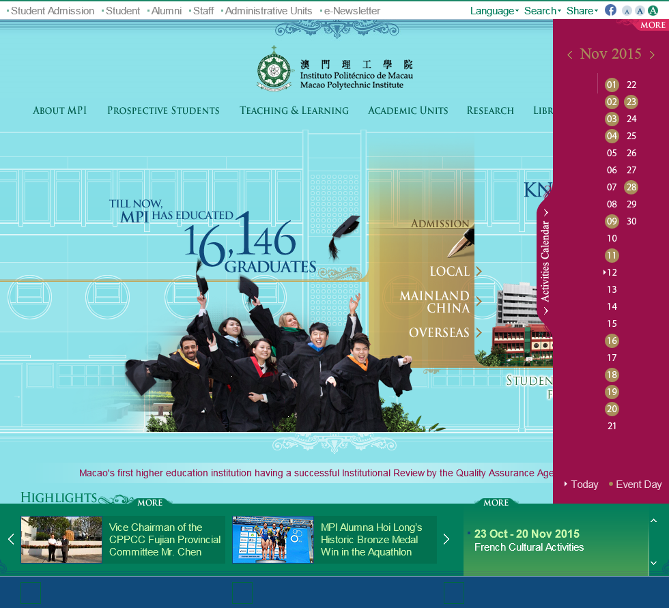The image size is (669, 608).
Task: Select Mainland China admission option
Action: click(434, 302)
